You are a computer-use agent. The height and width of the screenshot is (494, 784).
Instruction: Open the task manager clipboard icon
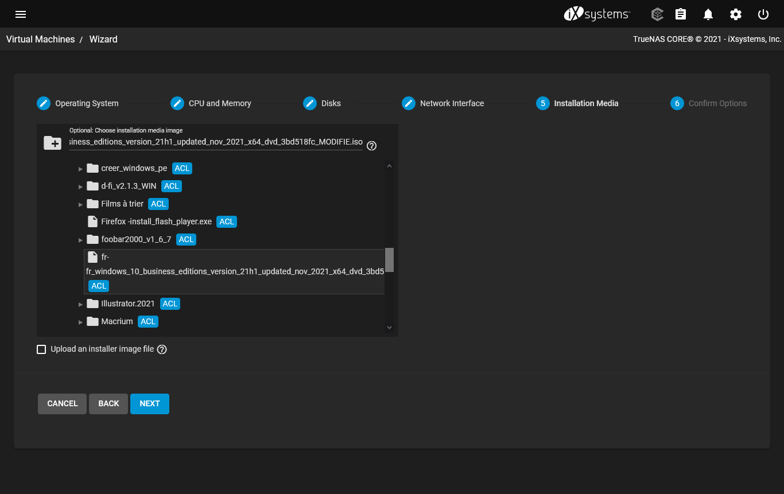(x=681, y=14)
